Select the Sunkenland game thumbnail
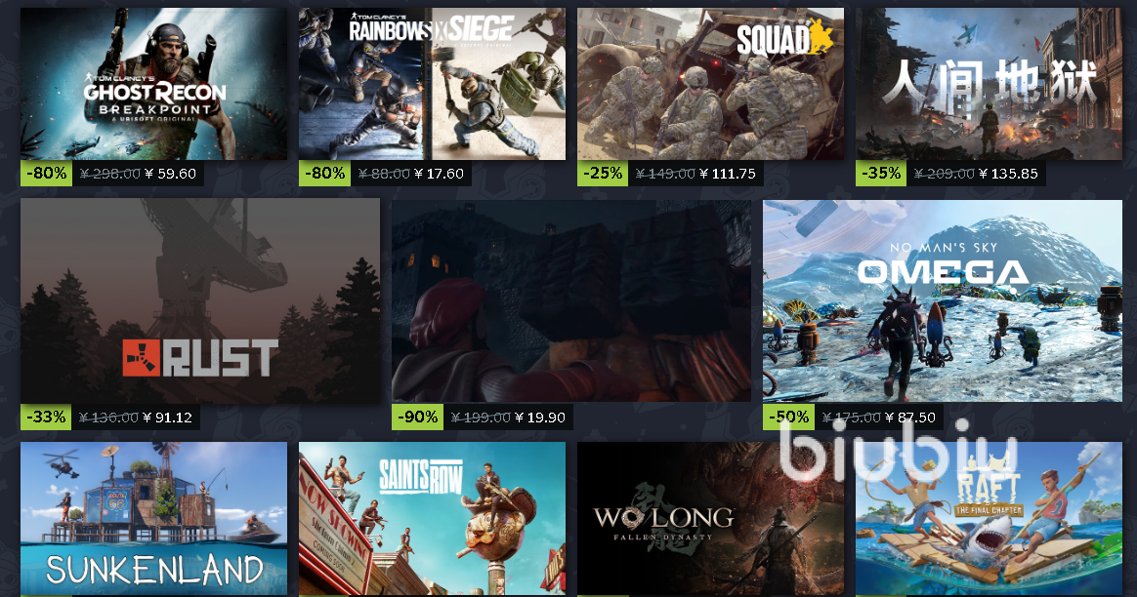The image size is (1137, 597). (x=153, y=520)
